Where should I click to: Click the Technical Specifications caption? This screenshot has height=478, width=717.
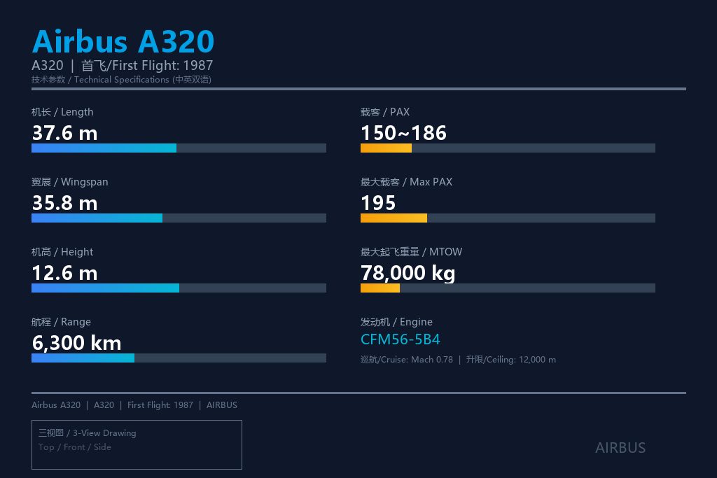click(x=121, y=80)
